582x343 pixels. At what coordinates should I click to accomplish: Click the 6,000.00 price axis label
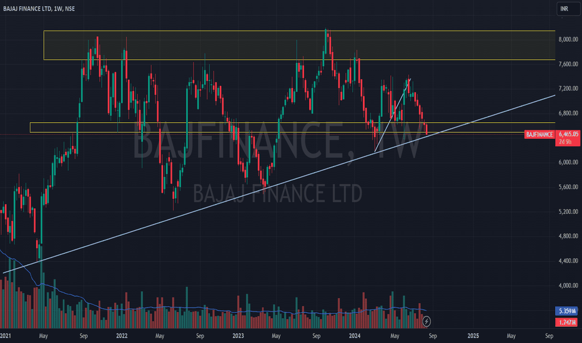[x=568, y=162]
